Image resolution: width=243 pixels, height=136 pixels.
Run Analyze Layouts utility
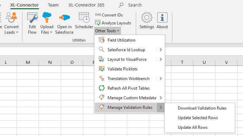113,23
